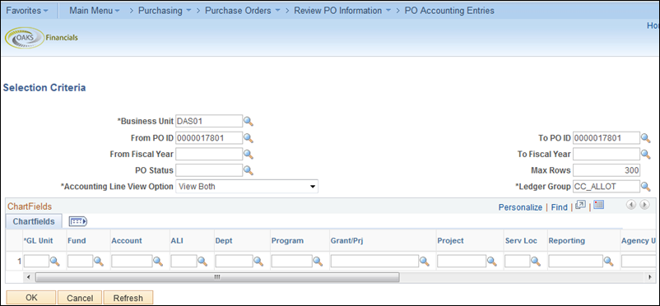Select the Chartfields tab
This screenshot has width=660, height=306.
click(34, 221)
